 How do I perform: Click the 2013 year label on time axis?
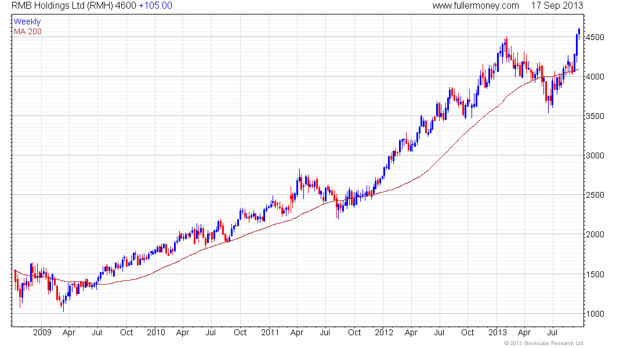[498, 332]
